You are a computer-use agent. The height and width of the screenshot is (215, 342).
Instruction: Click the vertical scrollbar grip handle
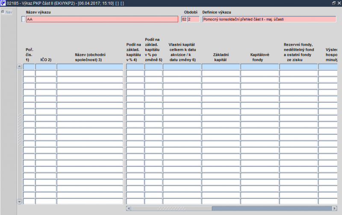pos(19,130)
